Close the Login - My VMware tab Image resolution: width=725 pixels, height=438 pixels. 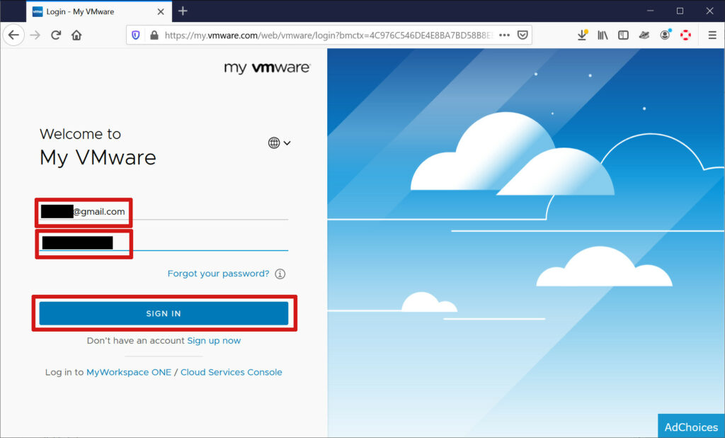(x=161, y=11)
